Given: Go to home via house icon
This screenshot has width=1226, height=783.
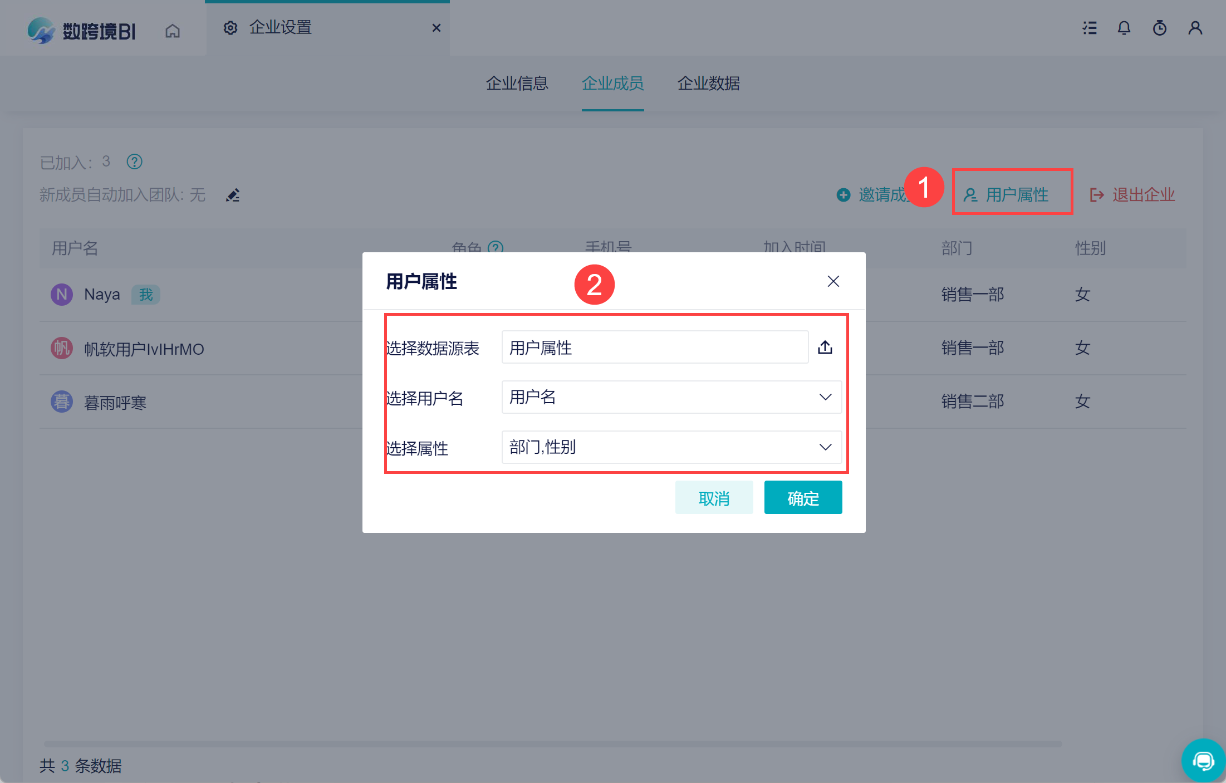Looking at the screenshot, I should point(173,31).
